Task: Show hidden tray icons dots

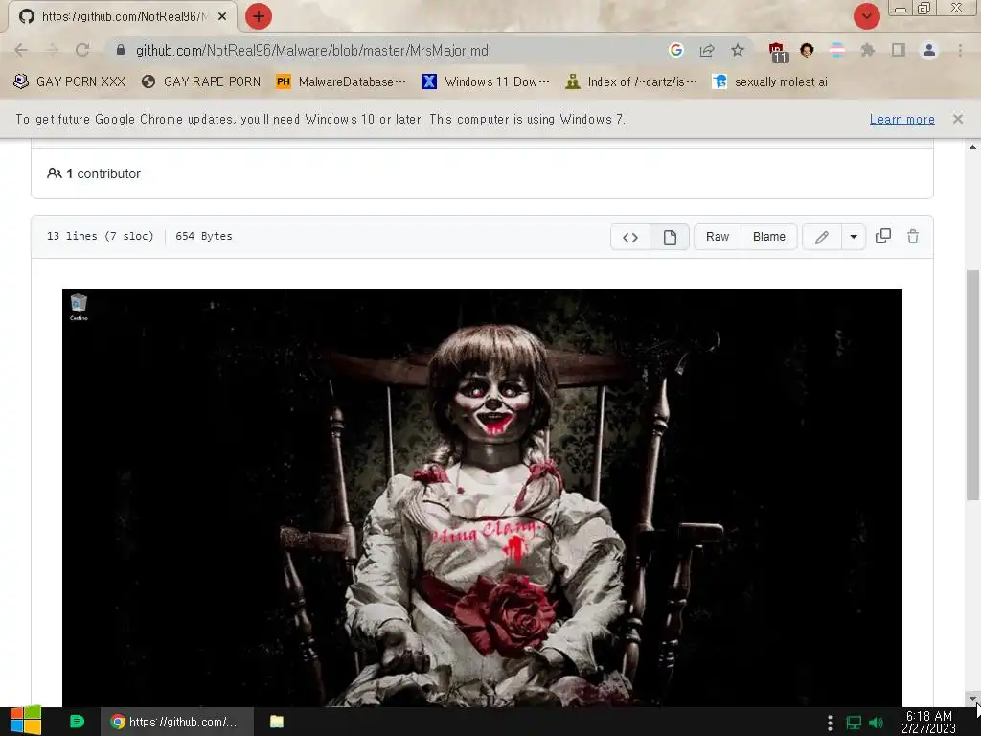Action: click(x=830, y=723)
